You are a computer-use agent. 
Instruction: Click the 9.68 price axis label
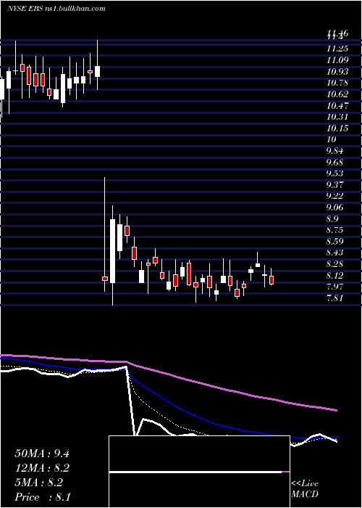click(335, 163)
